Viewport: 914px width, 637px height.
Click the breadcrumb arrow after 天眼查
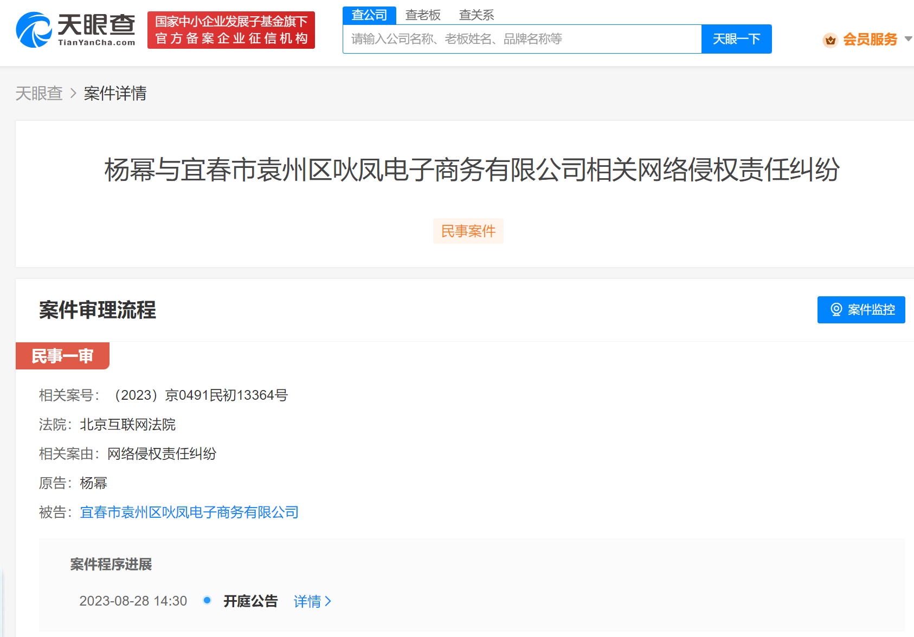(x=74, y=93)
